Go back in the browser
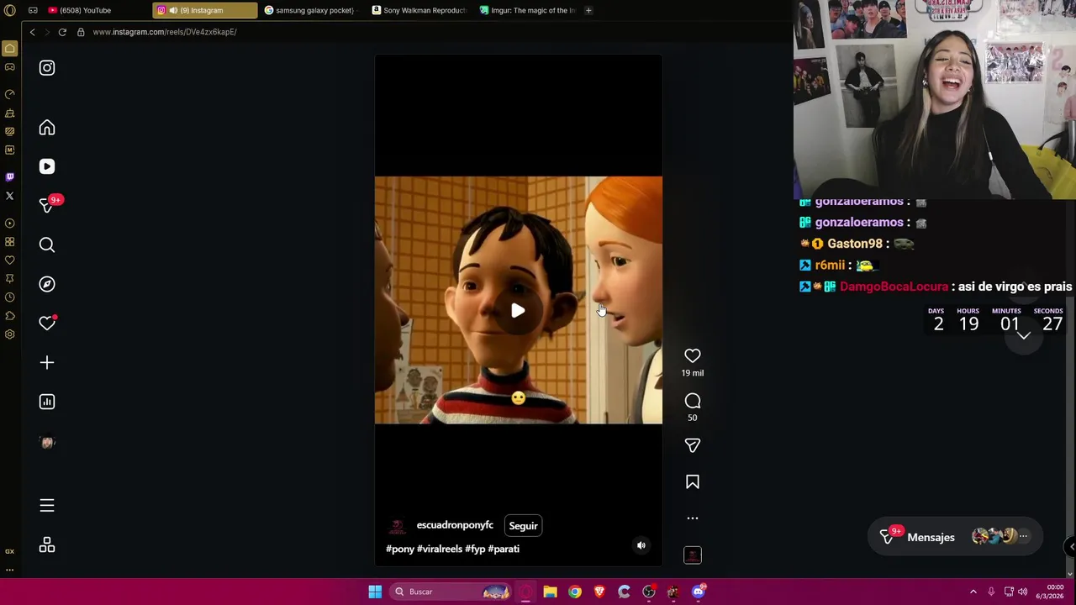Screen dimensions: 1076x605 pyautogui.click(x=32, y=32)
